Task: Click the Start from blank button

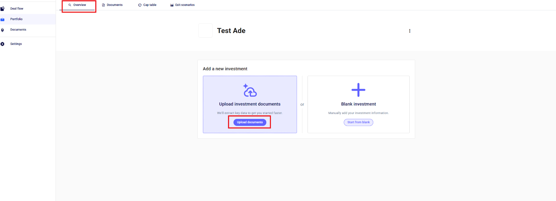Action: pyautogui.click(x=358, y=122)
